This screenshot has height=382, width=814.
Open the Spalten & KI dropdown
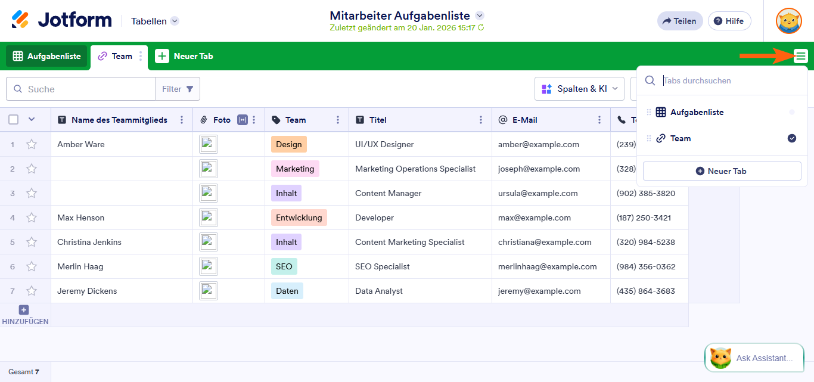click(x=579, y=88)
